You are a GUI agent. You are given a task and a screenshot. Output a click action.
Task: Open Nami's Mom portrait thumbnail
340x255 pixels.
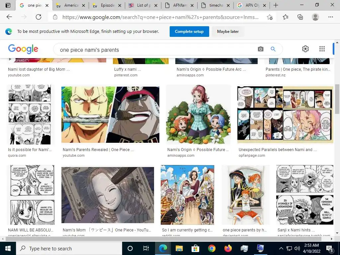(x=108, y=195)
